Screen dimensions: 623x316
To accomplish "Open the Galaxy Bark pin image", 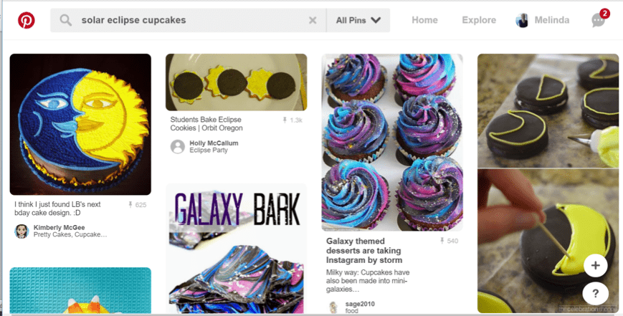I will click(237, 249).
